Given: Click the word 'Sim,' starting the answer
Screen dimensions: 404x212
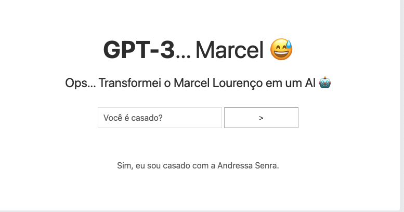Looking at the screenshot, I should click(x=125, y=166).
